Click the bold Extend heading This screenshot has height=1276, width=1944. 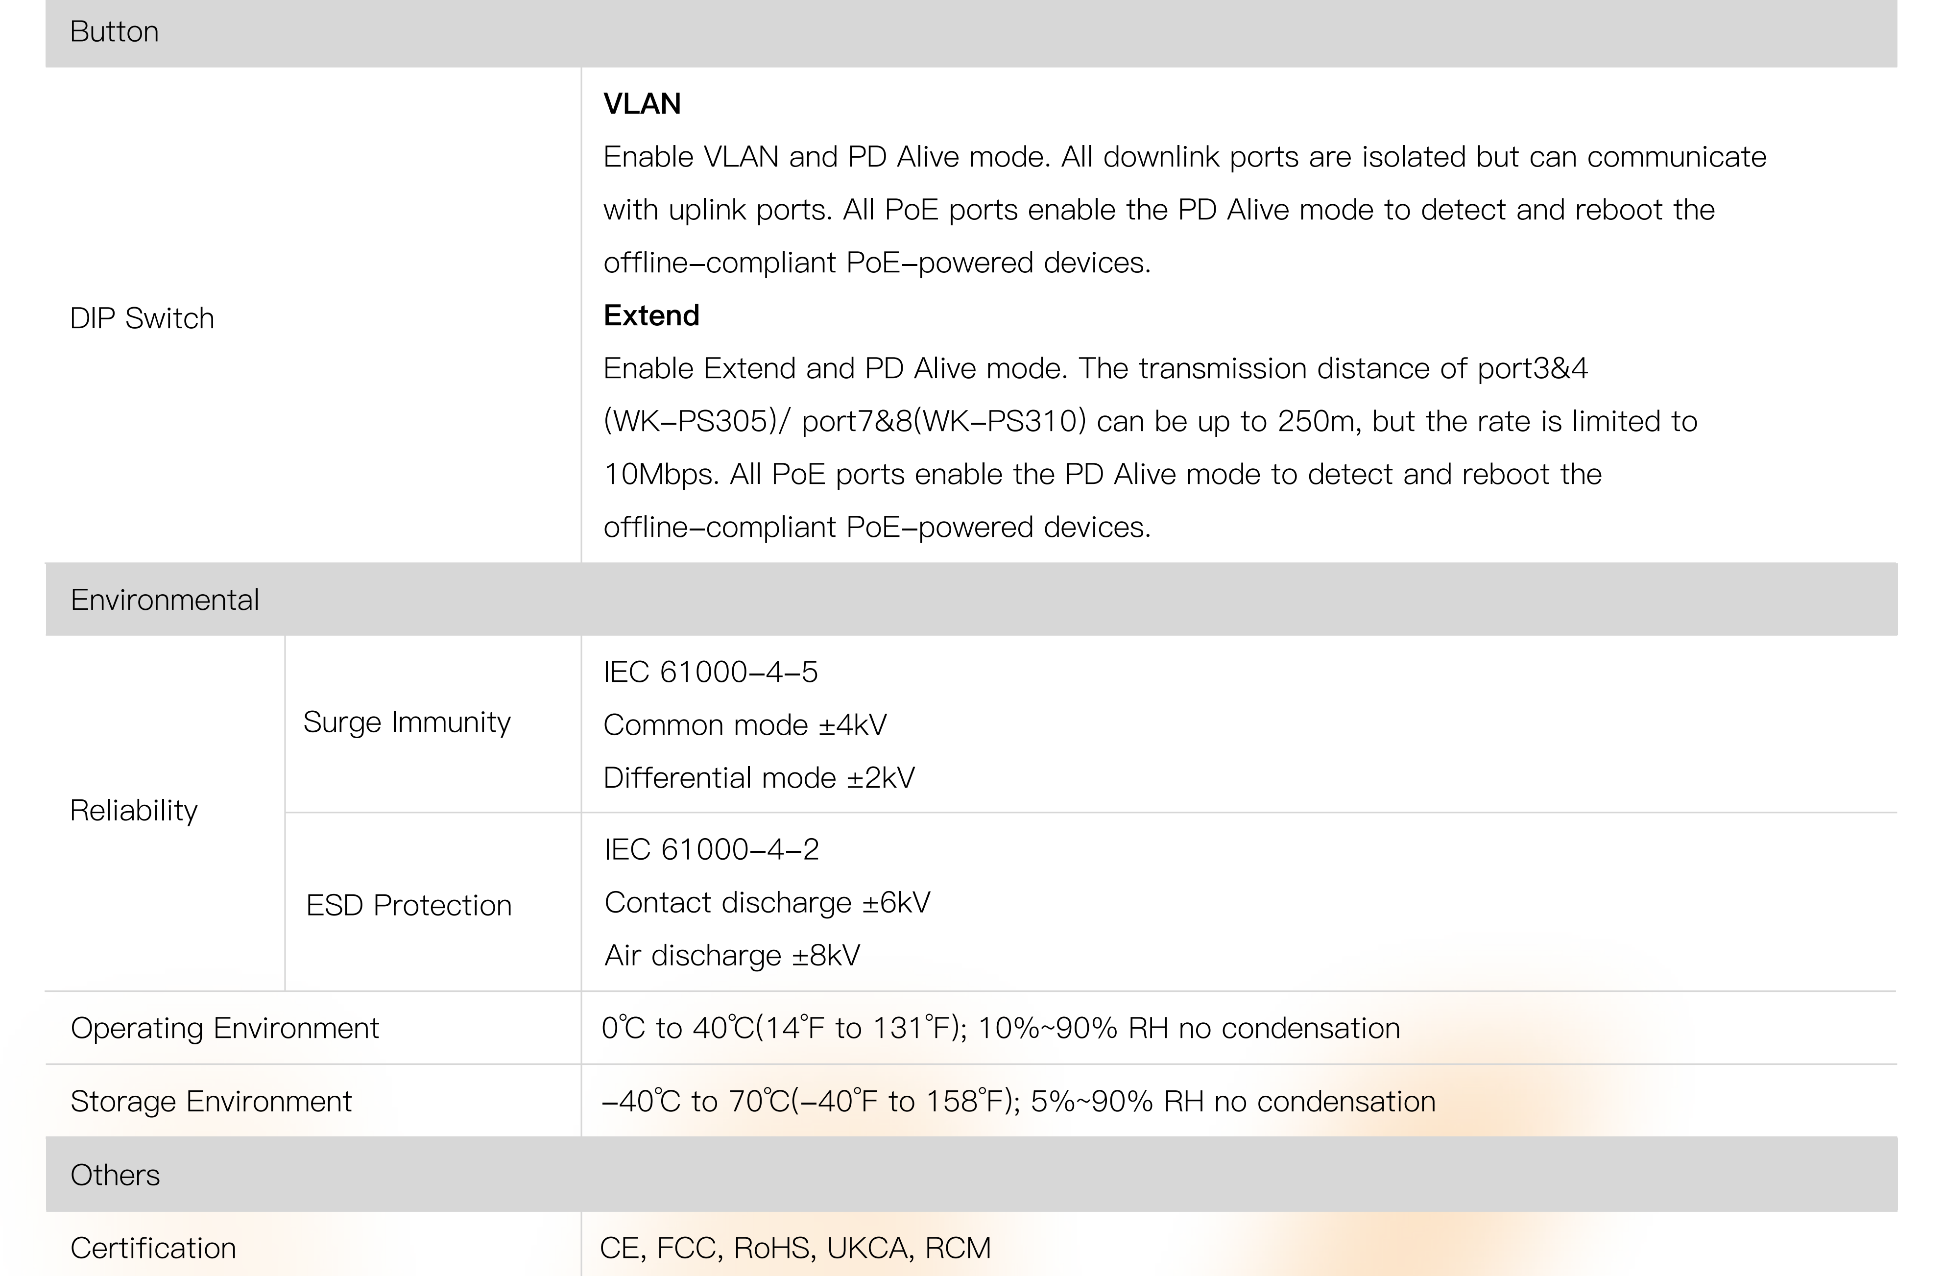pyautogui.click(x=651, y=315)
